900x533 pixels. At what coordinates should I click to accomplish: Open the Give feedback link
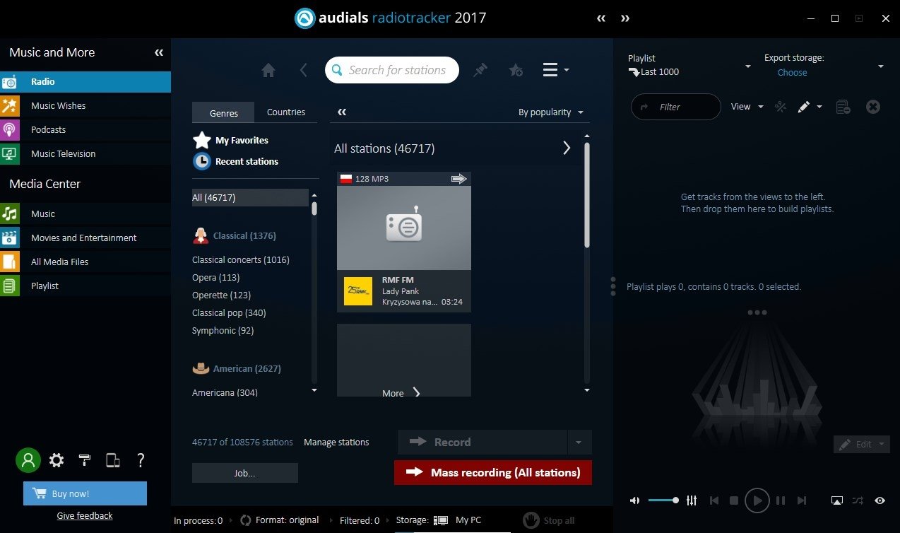[85, 516]
